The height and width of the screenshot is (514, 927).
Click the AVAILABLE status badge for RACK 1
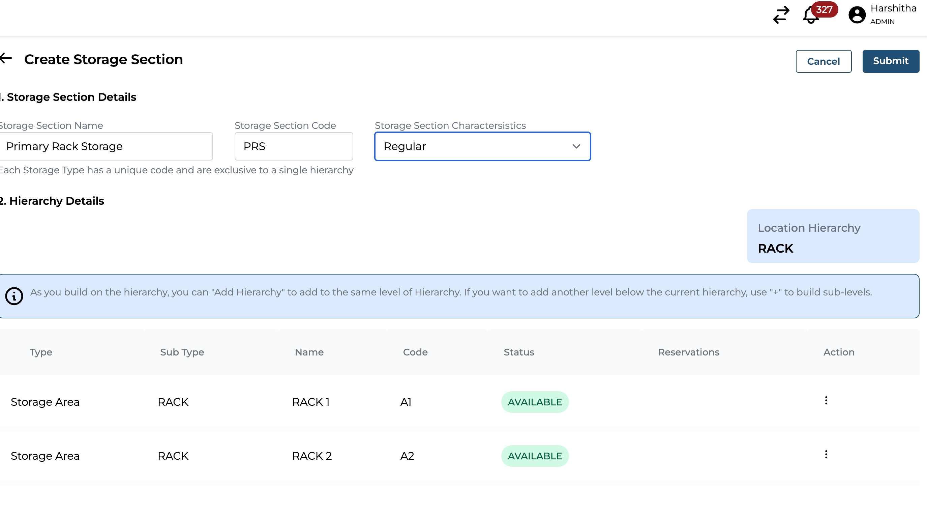coord(535,402)
